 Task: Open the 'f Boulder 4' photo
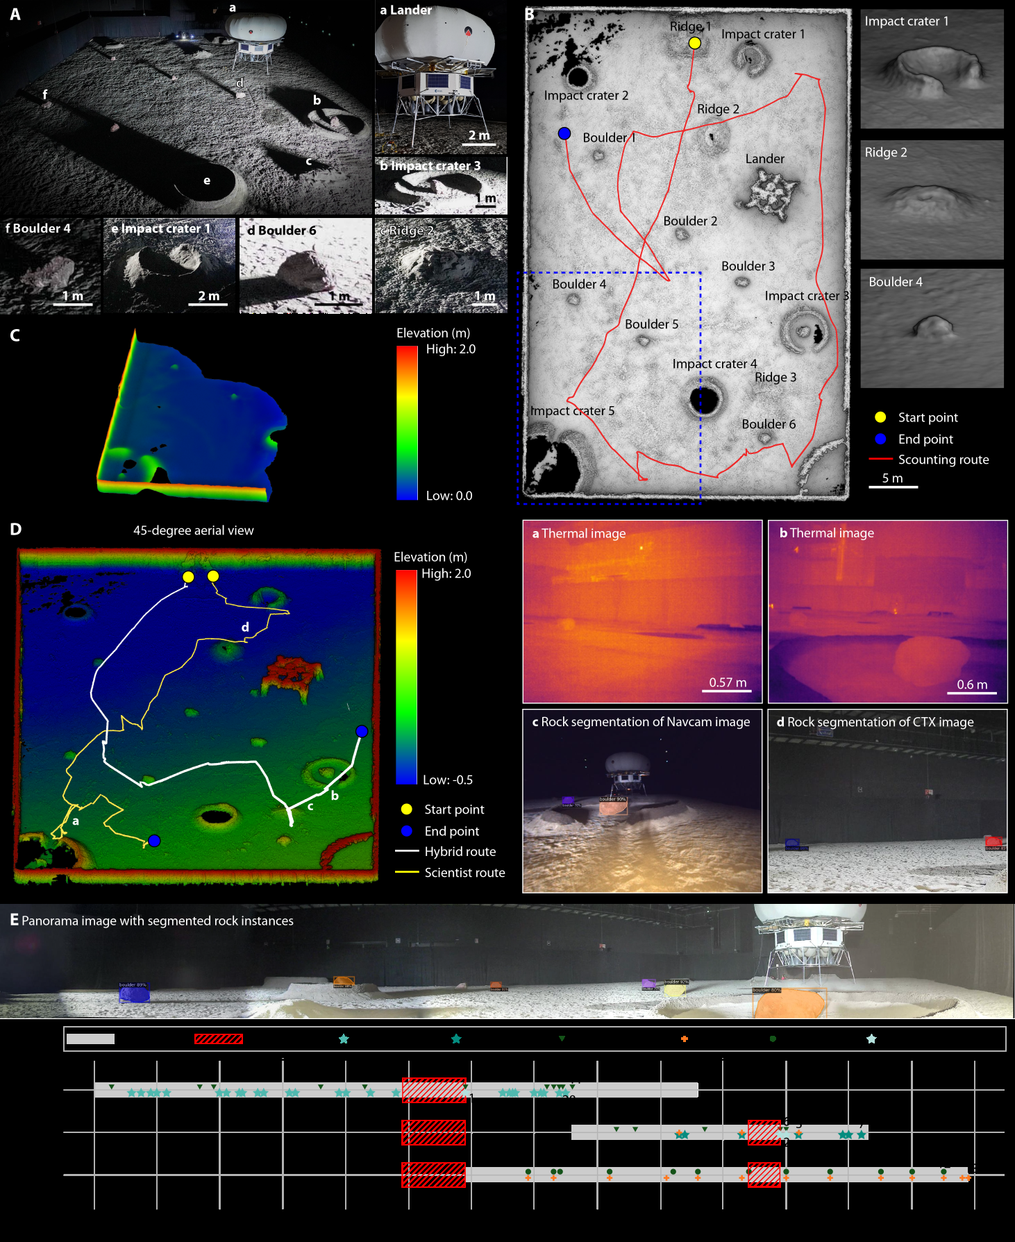pyautogui.click(x=51, y=266)
